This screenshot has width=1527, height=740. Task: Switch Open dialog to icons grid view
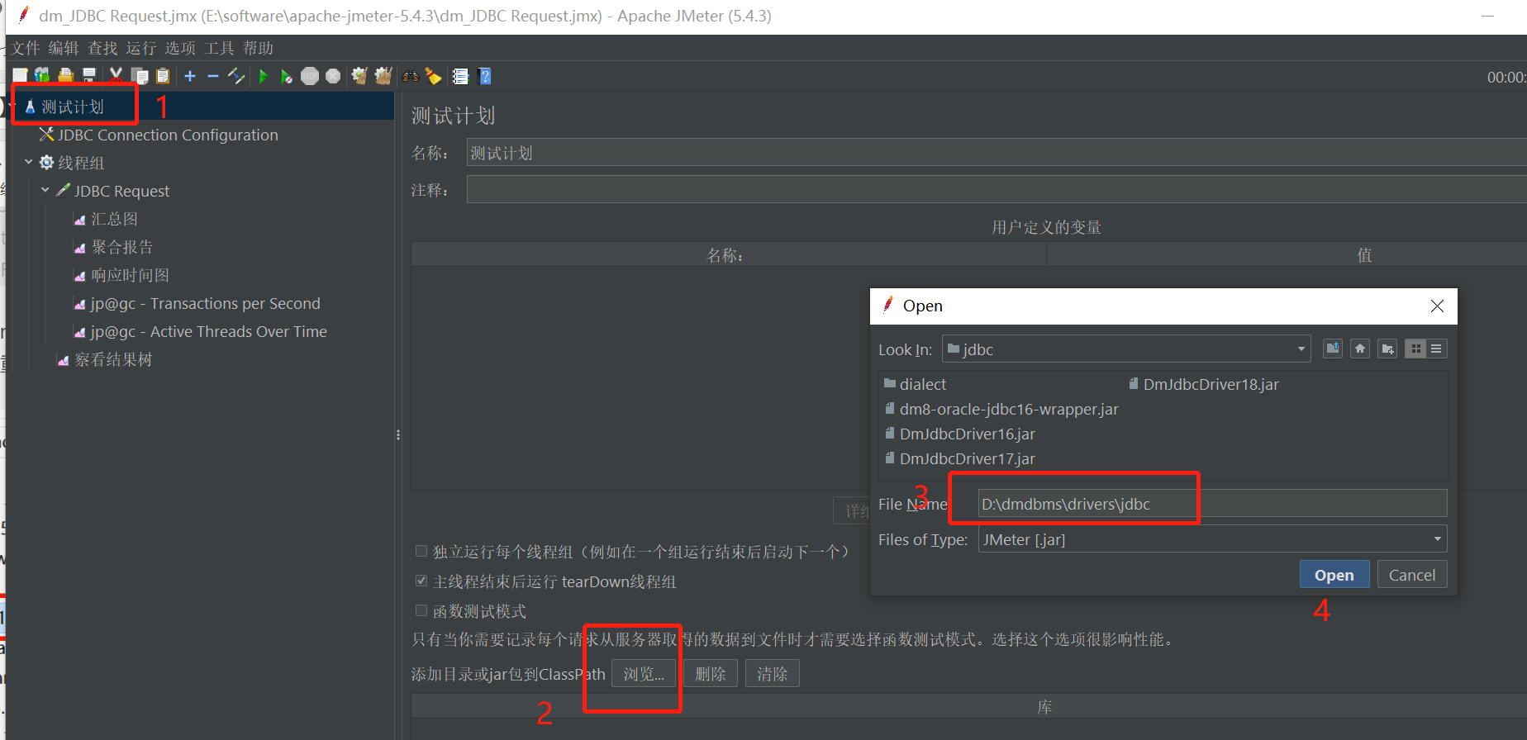pyautogui.click(x=1415, y=349)
